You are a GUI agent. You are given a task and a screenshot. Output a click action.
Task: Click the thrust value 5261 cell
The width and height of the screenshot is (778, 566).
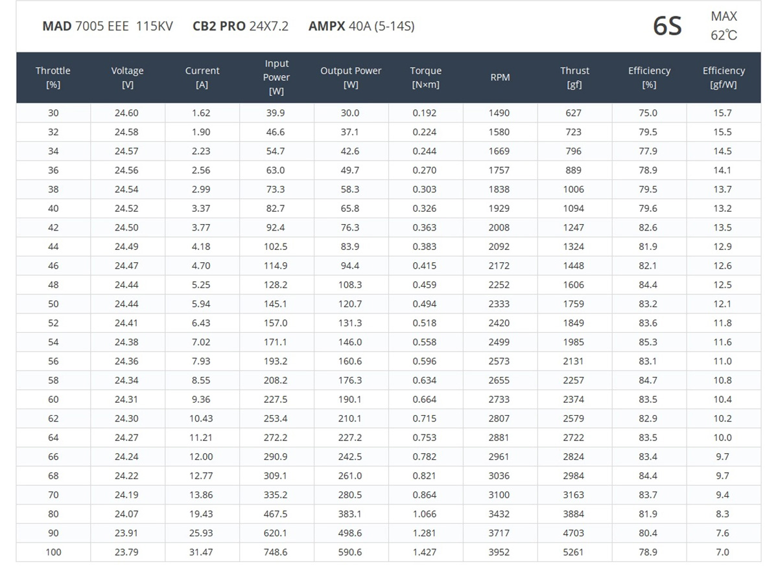pyautogui.click(x=574, y=552)
